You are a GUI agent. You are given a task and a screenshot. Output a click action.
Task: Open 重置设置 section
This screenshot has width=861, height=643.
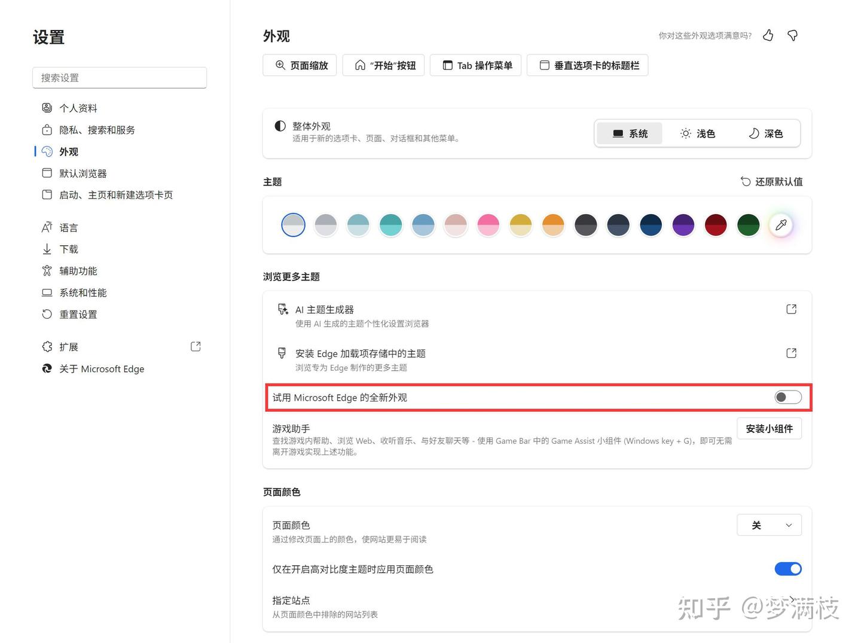pyautogui.click(x=78, y=314)
